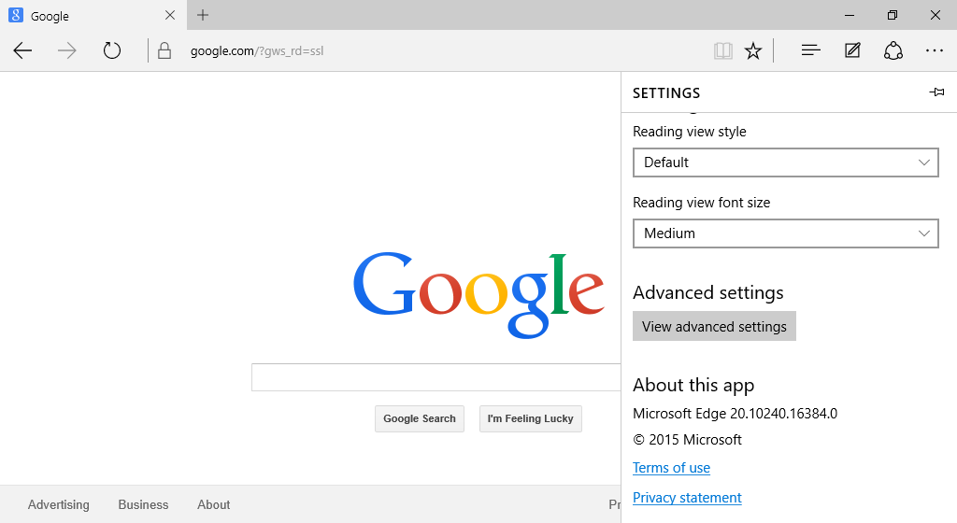Open the Share icon
The height and width of the screenshot is (523, 957).
(893, 50)
